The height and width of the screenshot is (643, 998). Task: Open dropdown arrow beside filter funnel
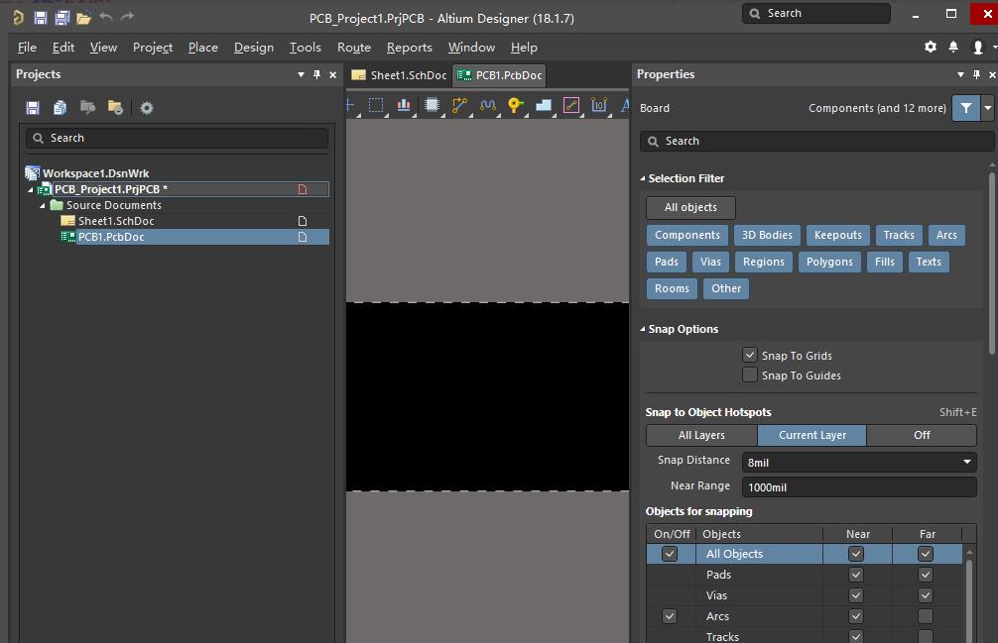(987, 108)
